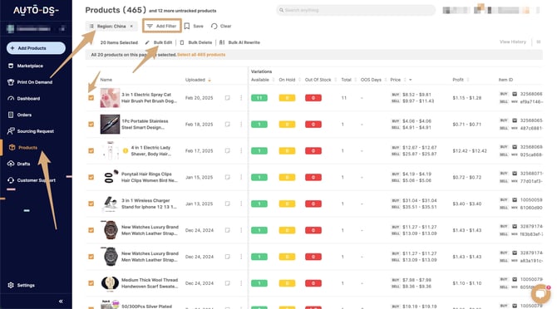Click note icon on cat hair brush row
The width and height of the screenshot is (557, 309).
(227, 97)
